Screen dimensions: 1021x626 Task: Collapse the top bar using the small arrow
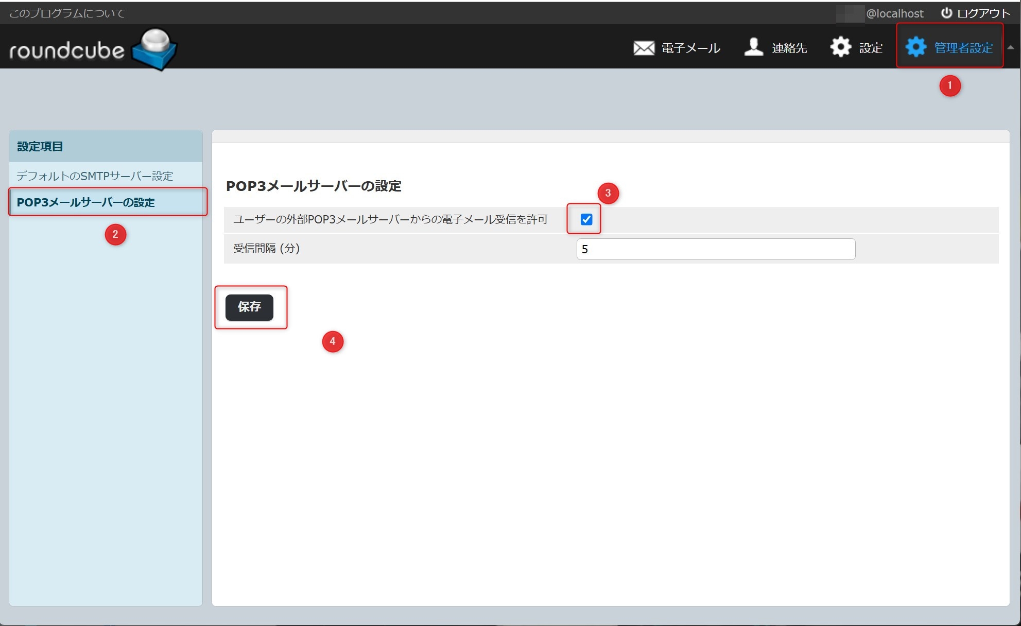1011,47
